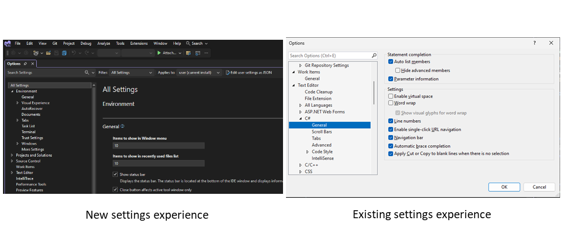Click the magnifier in Search Settings box
The height and width of the screenshot is (250, 572).
click(x=87, y=73)
